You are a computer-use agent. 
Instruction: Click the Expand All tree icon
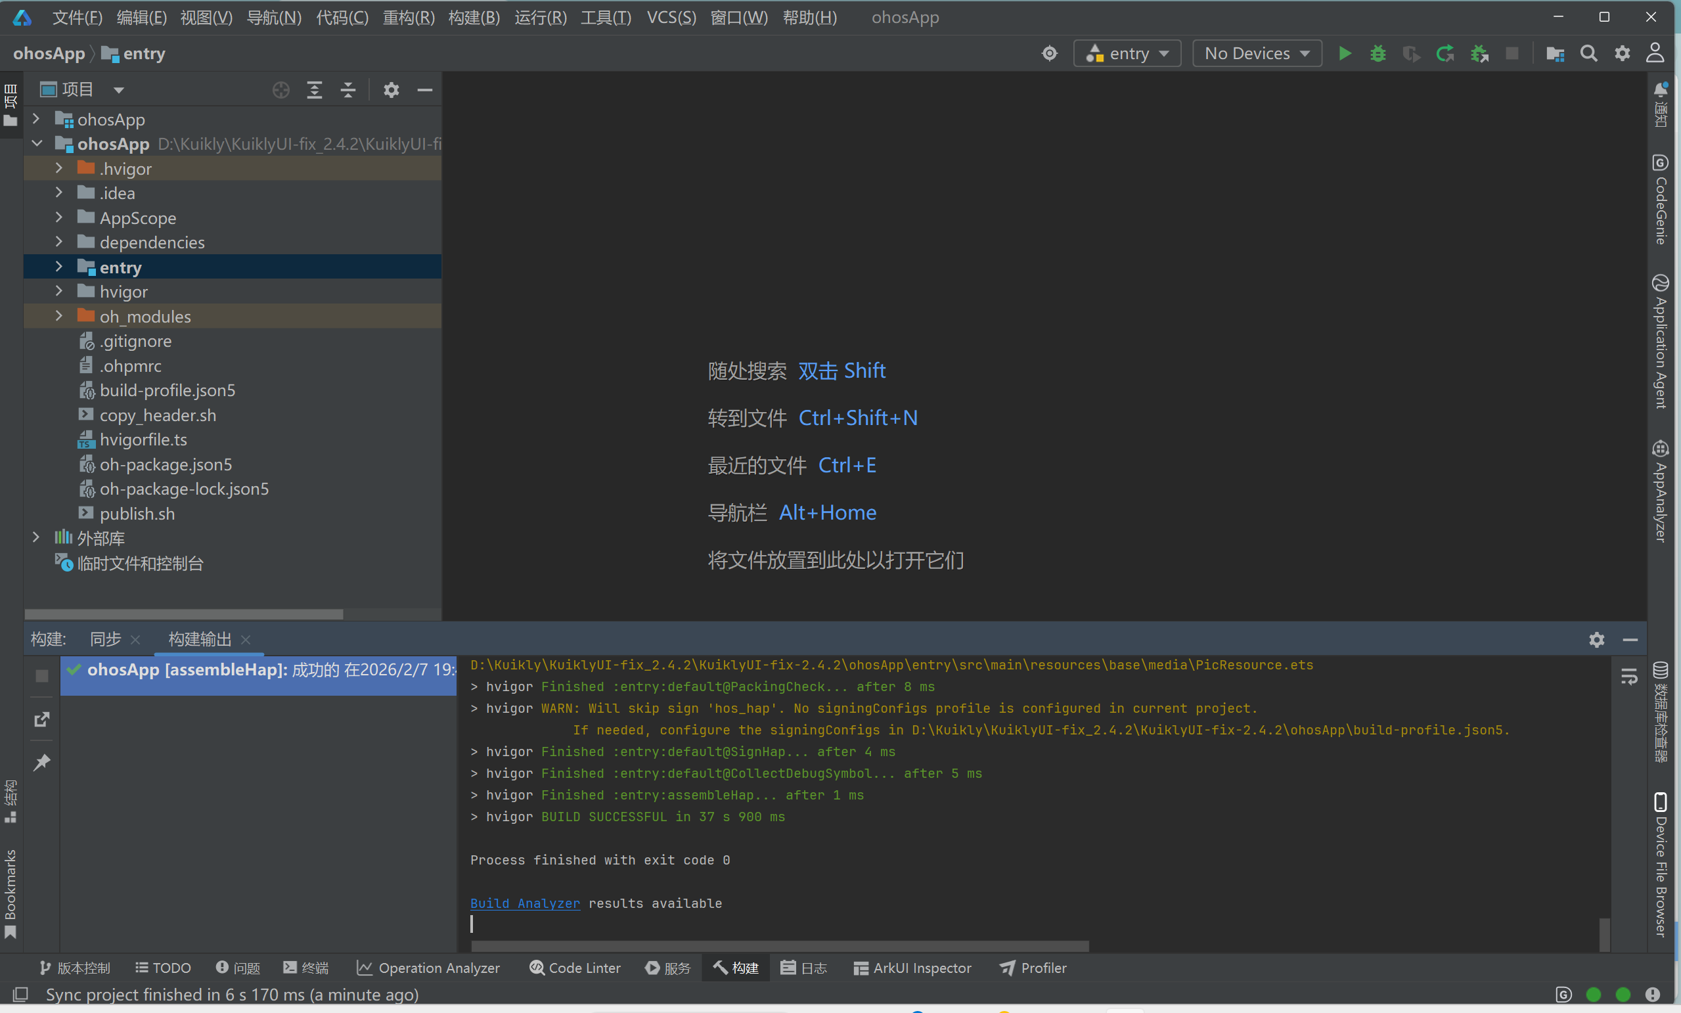pyautogui.click(x=315, y=90)
